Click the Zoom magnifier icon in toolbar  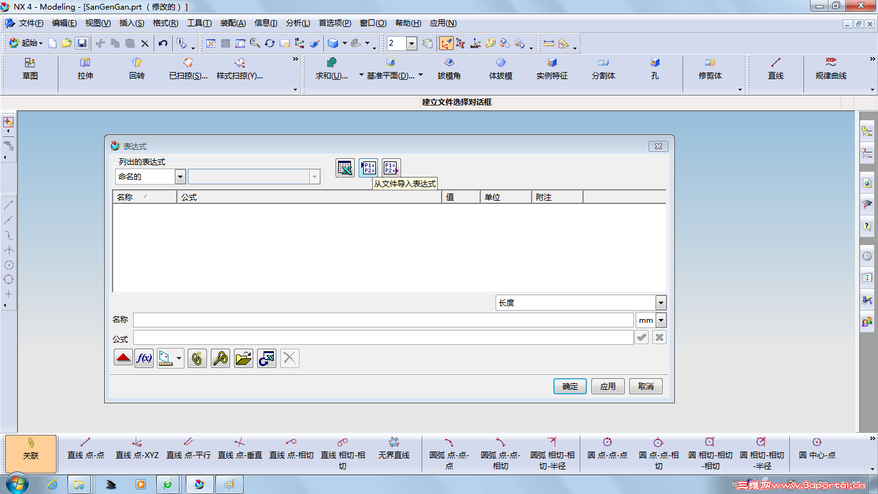tap(255, 43)
